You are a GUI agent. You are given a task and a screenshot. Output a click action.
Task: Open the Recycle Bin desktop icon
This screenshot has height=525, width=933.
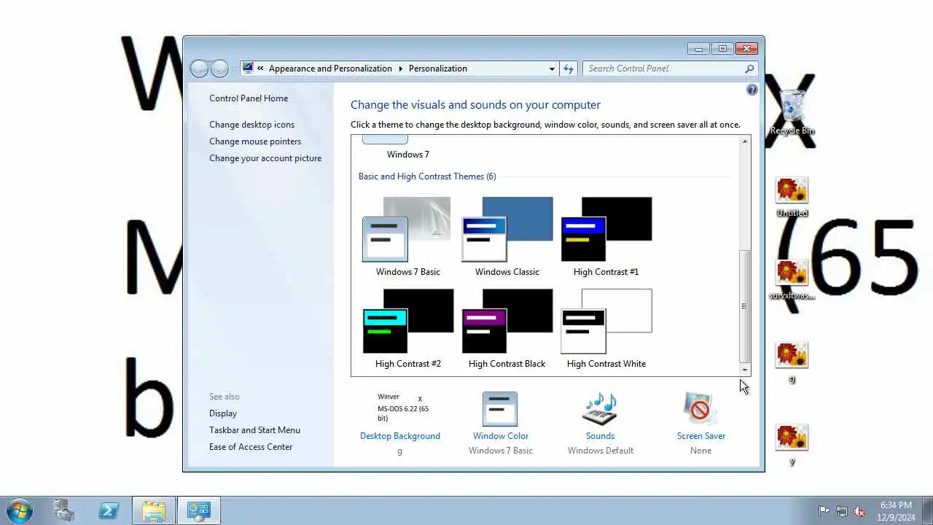(792, 113)
